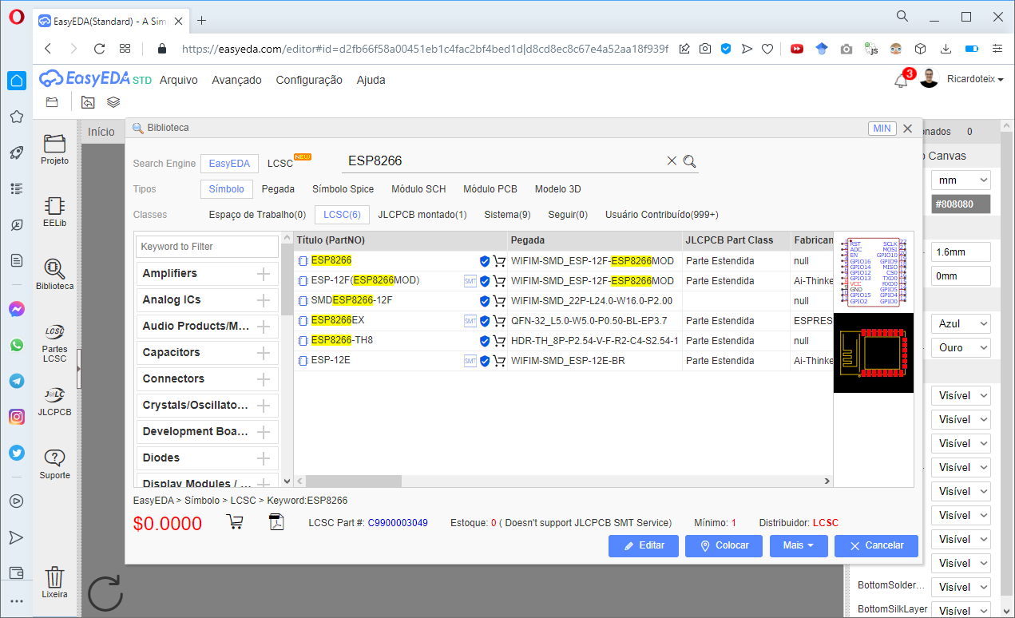Click the Colocar button
1015x618 pixels.
tap(724, 545)
